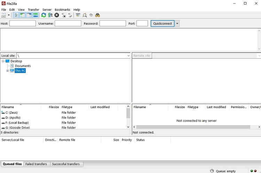Open directory listing filters icon
Screen dimensions: 261x173
pos(78,15)
